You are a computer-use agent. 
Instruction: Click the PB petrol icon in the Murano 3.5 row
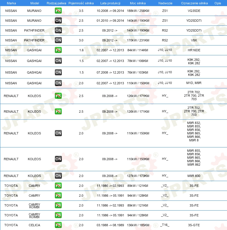[58, 11]
